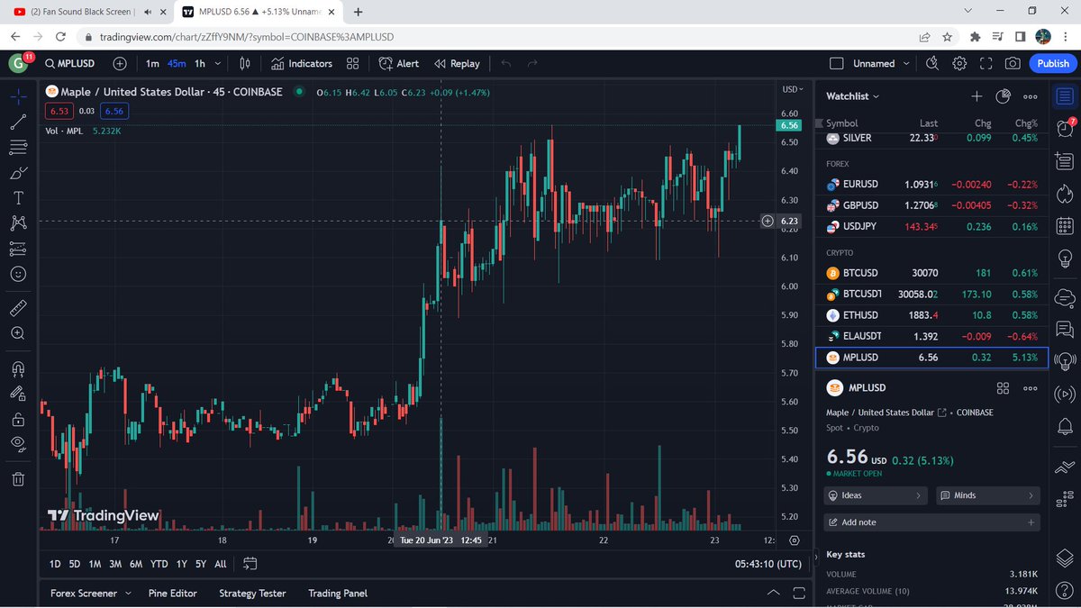This screenshot has height=608, width=1081.
Task: Activate the zoom in tool
Action: pos(18,333)
